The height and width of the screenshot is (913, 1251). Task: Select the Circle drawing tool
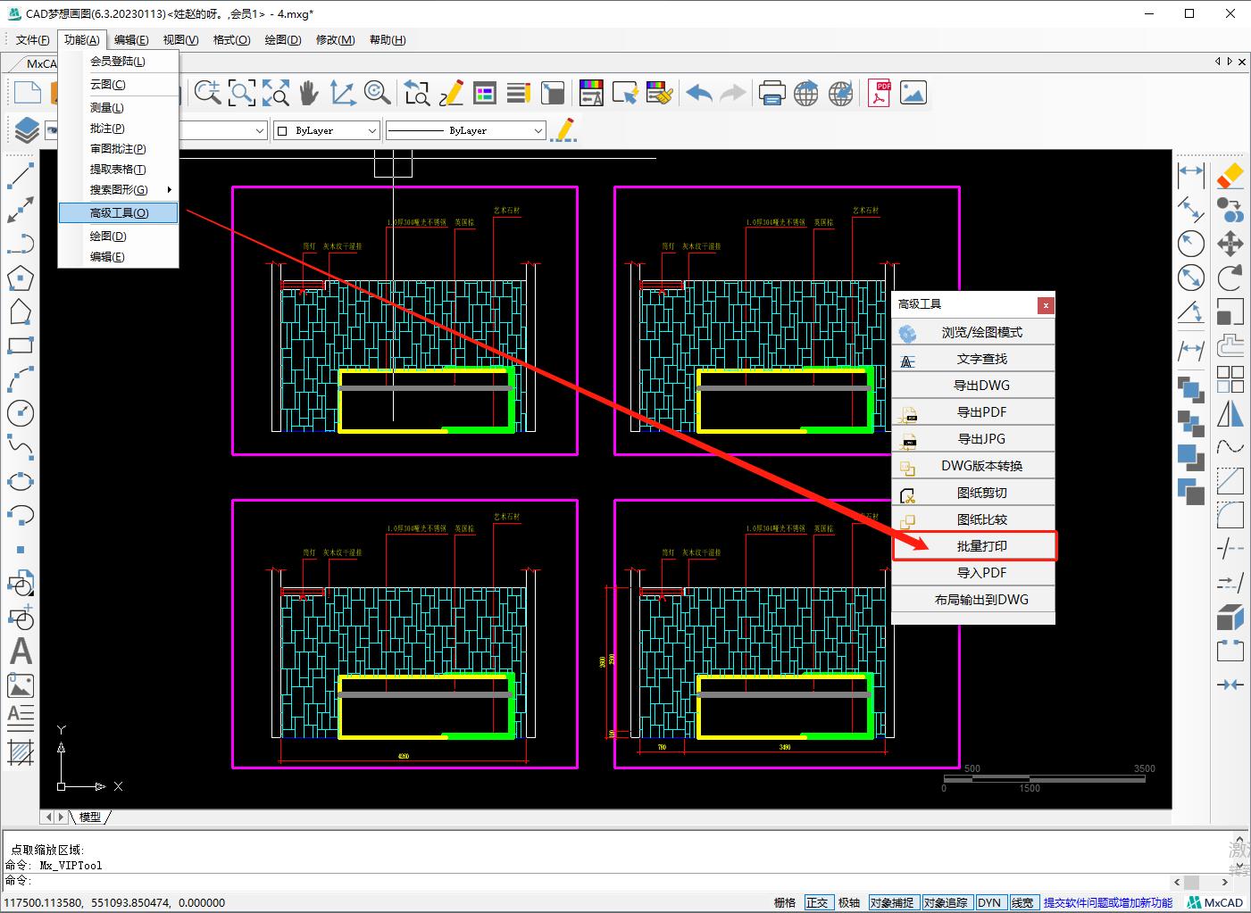click(x=20, y=413)
